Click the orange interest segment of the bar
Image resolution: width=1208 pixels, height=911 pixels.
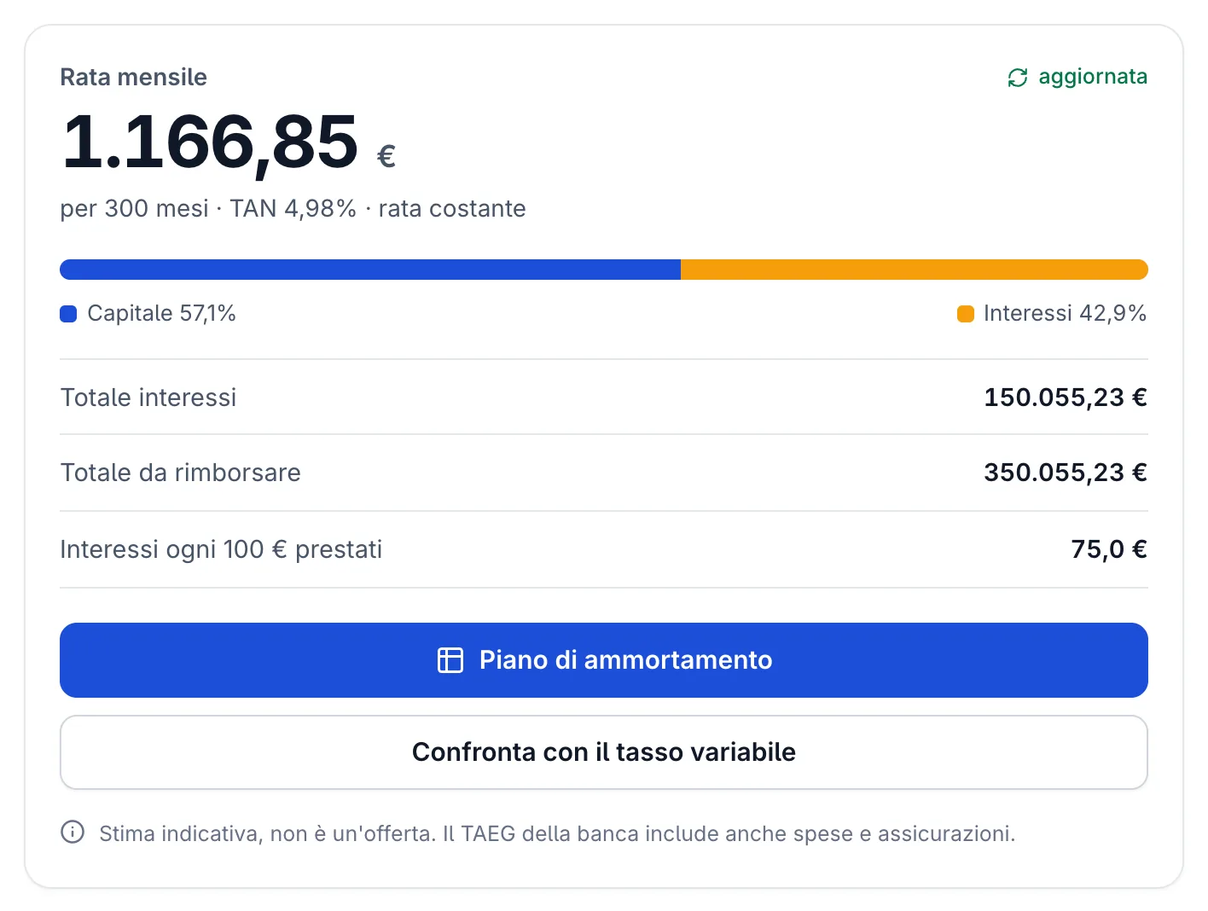pos(915,270)
